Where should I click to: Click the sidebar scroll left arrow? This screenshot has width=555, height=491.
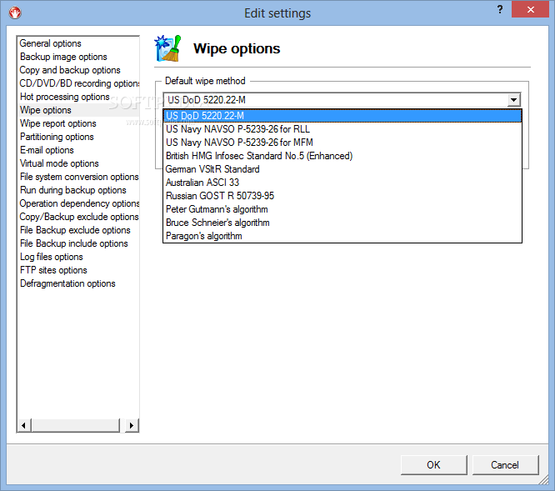click(24, 425)
